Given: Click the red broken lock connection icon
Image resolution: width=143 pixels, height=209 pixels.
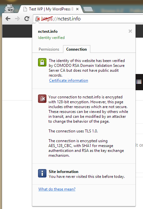Looking at the screenshot, I should tap(42, 99).
